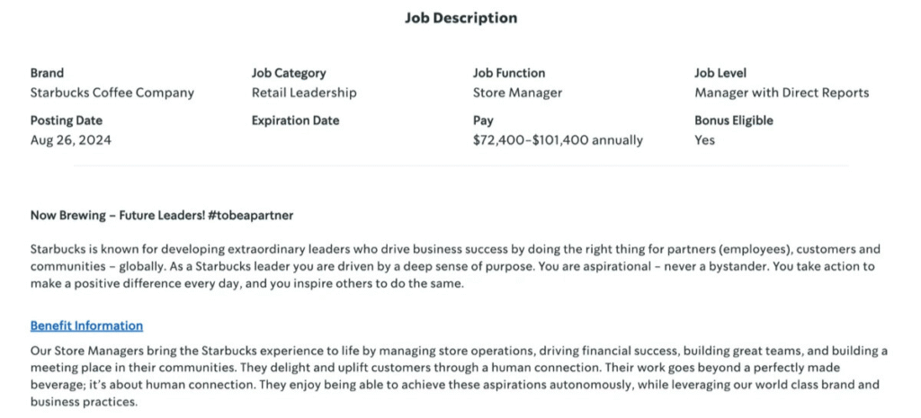
Task: Click the Now Brewing – Future Leaders heading
Action: (x=162, y=216)
